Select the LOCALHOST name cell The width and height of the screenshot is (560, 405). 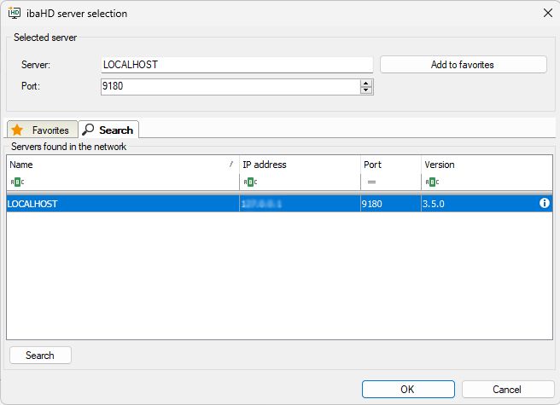[123, 204]
